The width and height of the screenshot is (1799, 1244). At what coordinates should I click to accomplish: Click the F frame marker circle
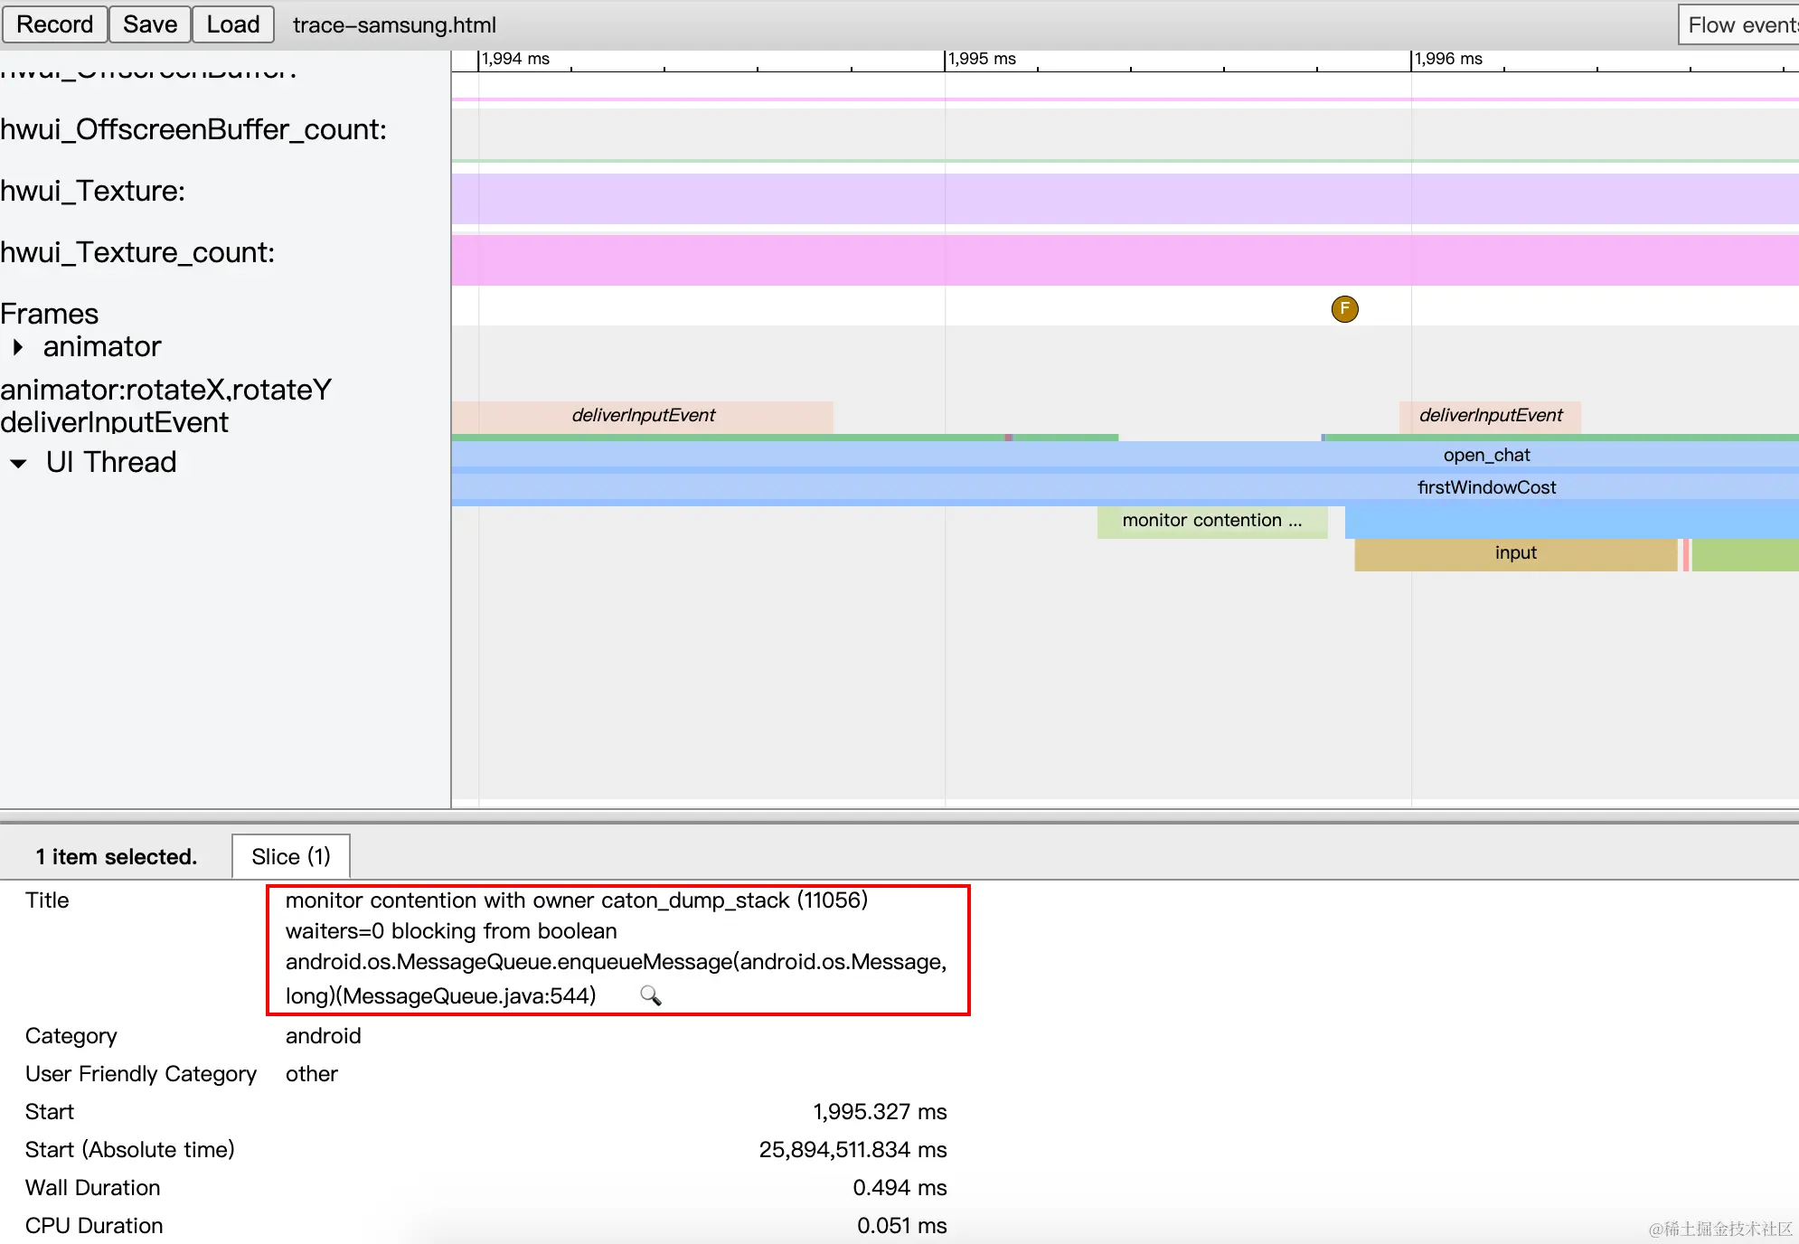(x=1344, y=309)
